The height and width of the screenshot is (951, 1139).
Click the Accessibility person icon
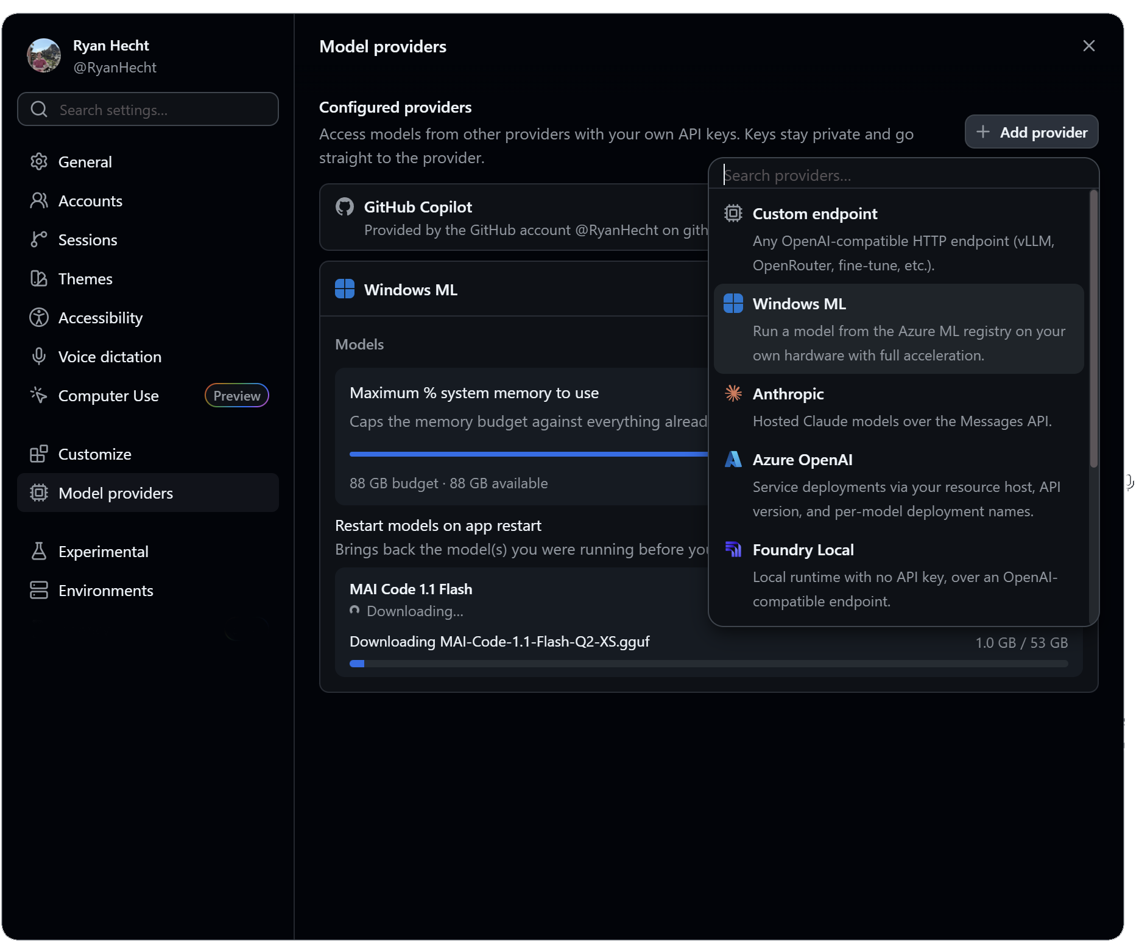[39, 317]
